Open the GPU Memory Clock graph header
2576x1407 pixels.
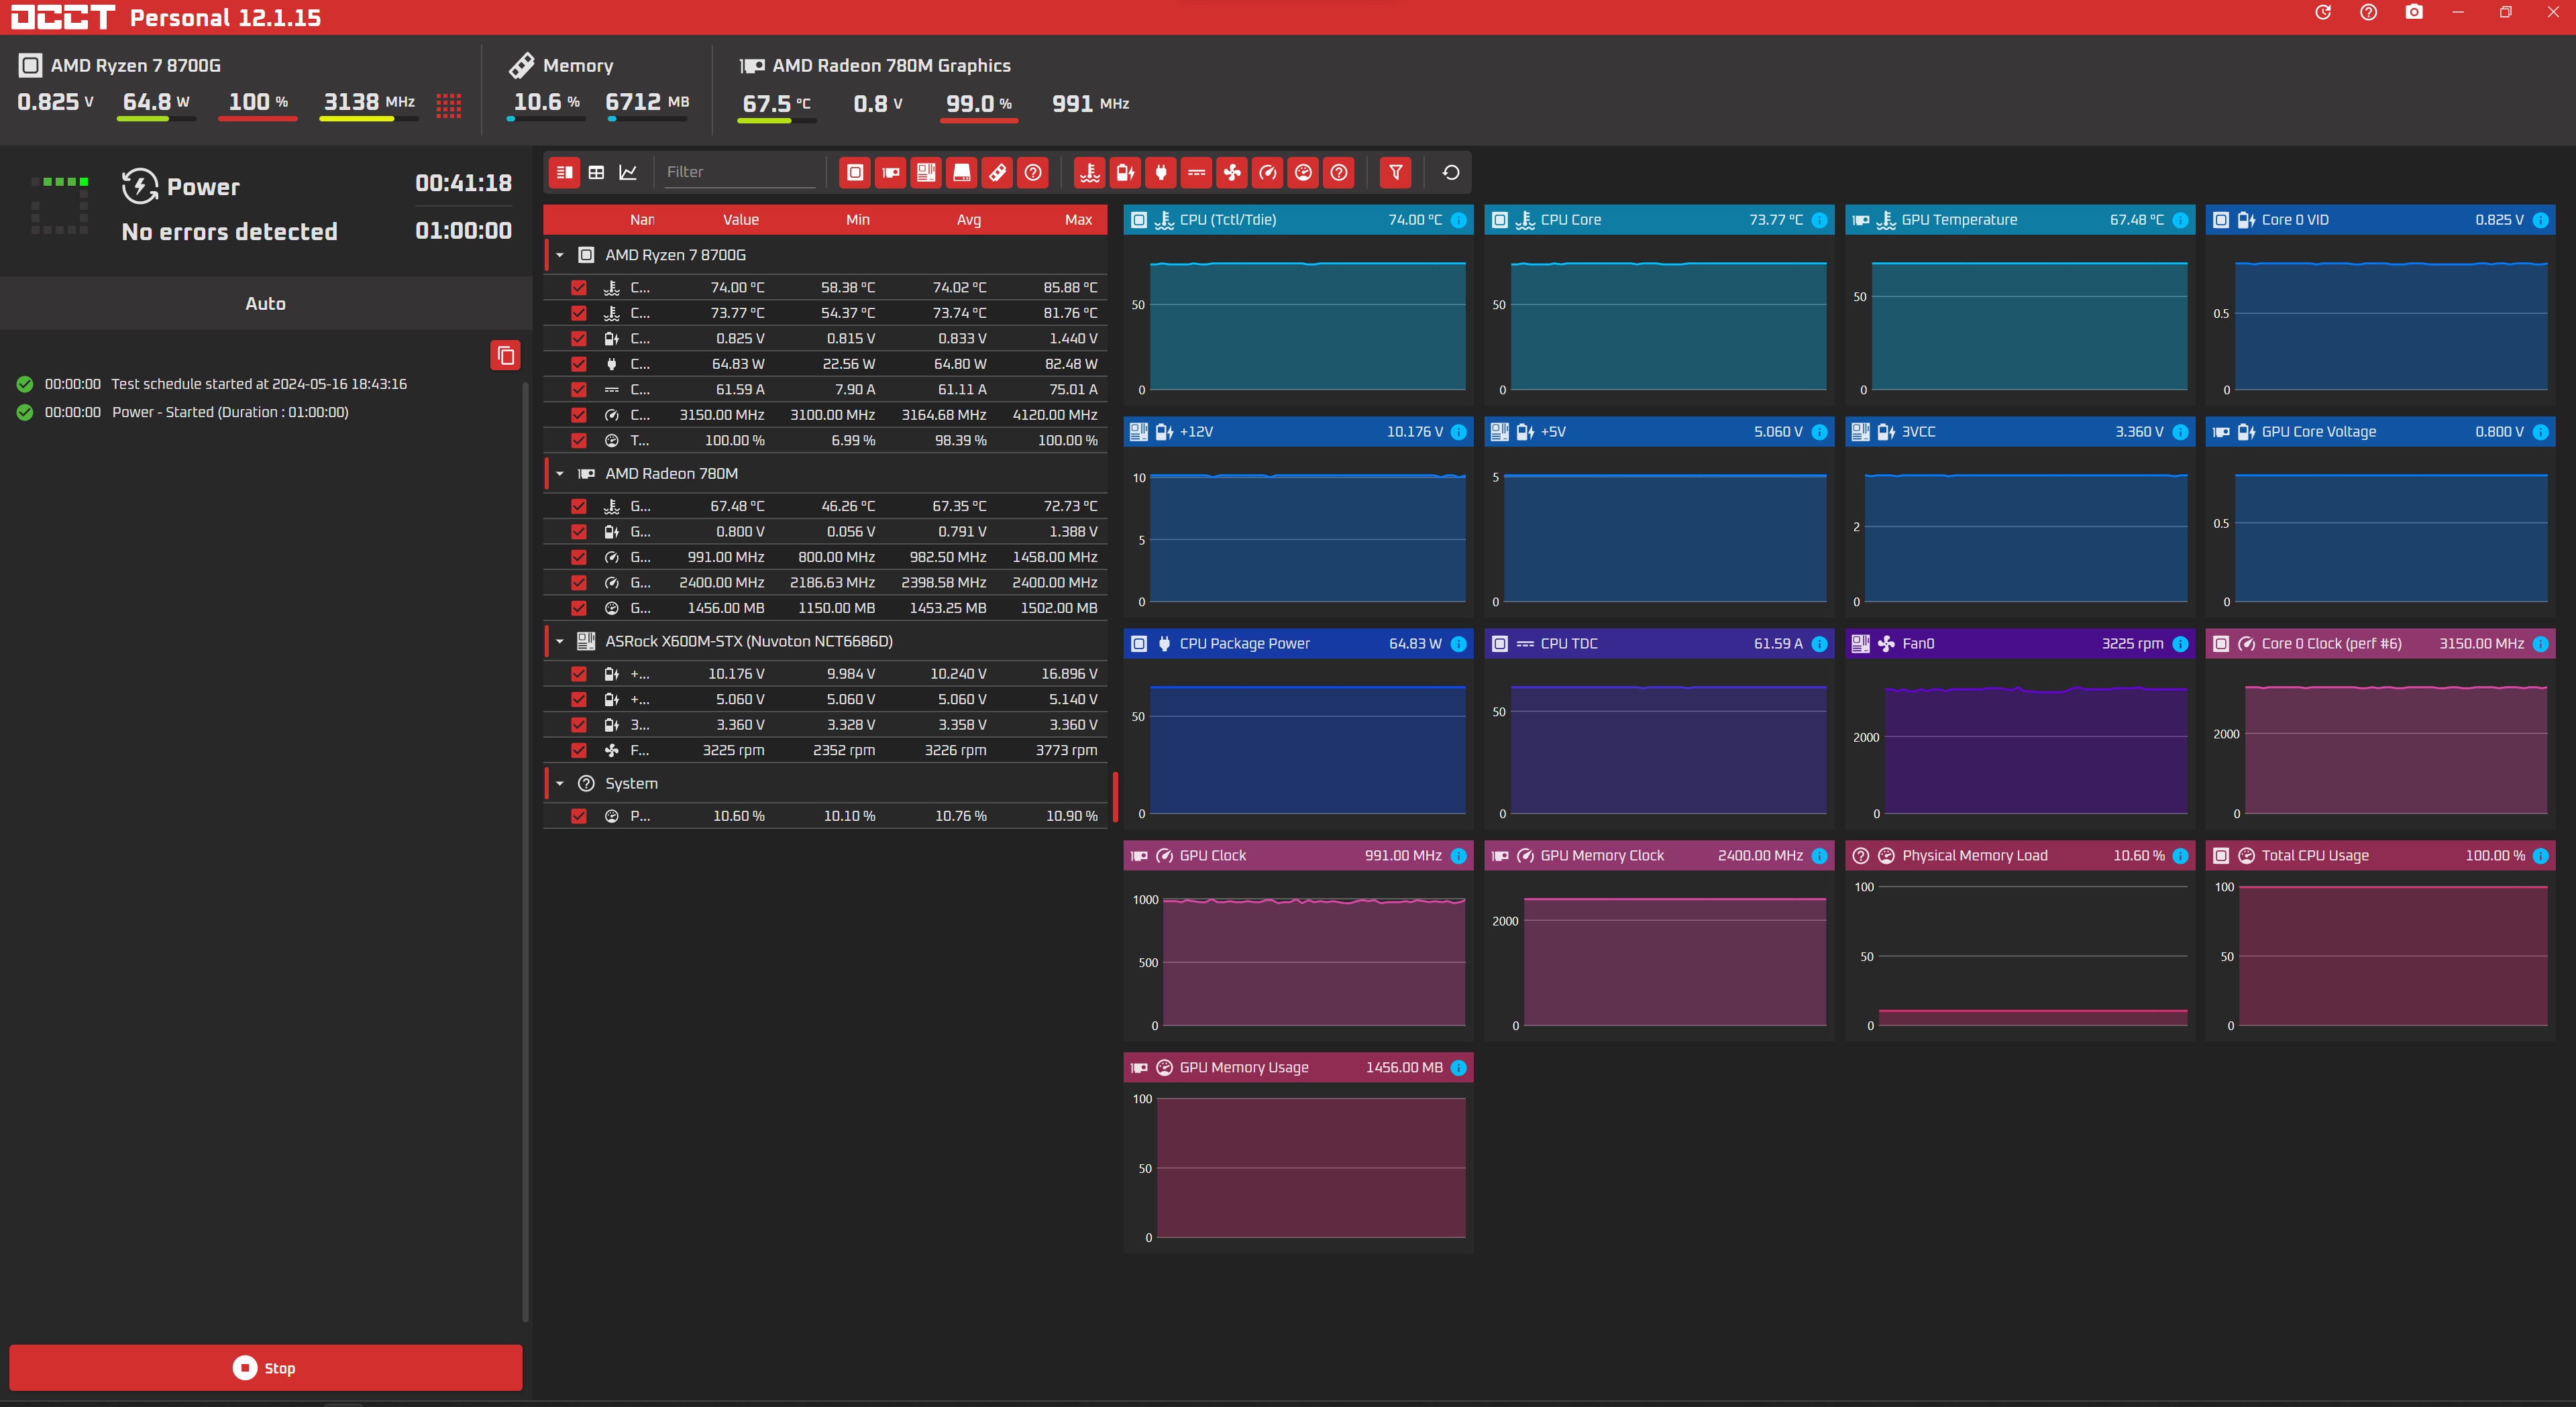(x=1658, y=856)
